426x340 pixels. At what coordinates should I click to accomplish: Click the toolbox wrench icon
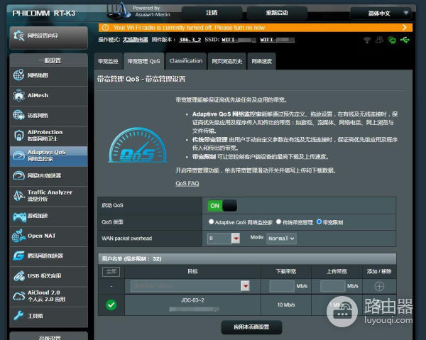click(x=18, y=316)
